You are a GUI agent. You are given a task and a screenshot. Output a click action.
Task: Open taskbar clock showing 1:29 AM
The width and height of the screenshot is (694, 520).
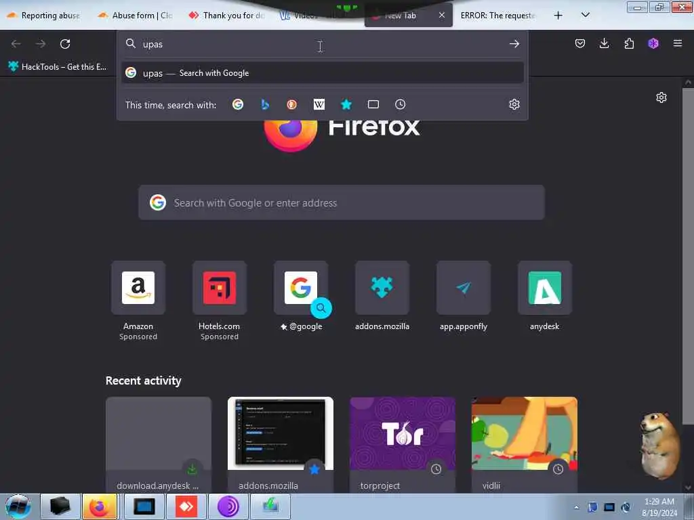[x=659, y=506]
